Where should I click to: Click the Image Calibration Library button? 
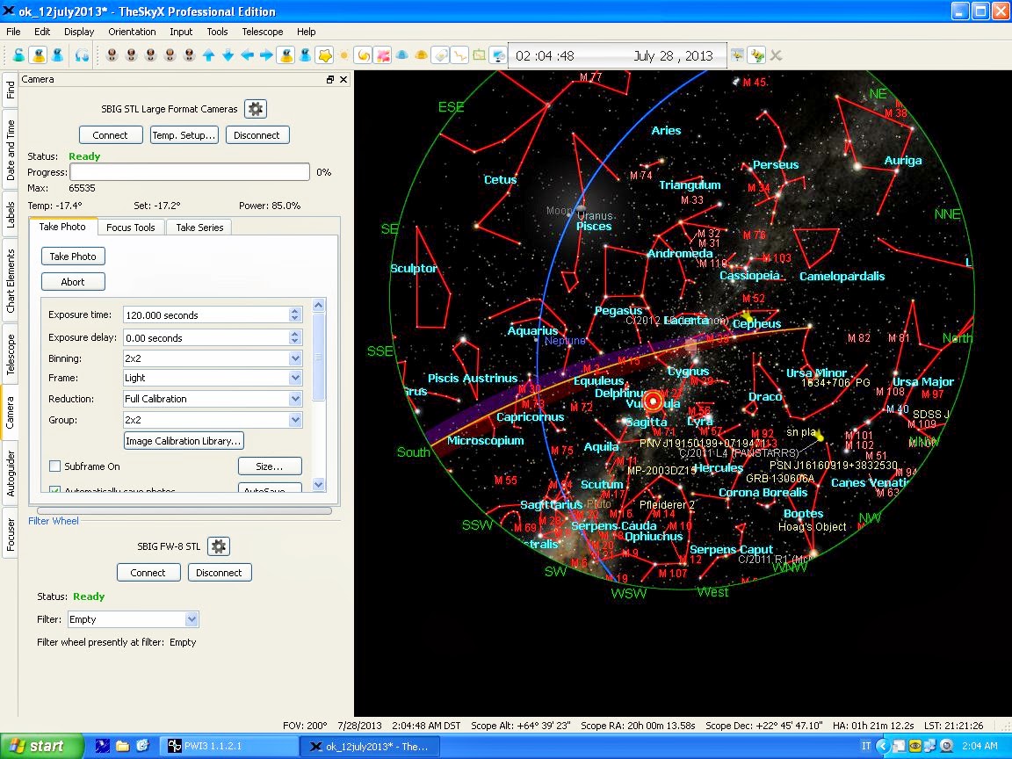[184, 440]
